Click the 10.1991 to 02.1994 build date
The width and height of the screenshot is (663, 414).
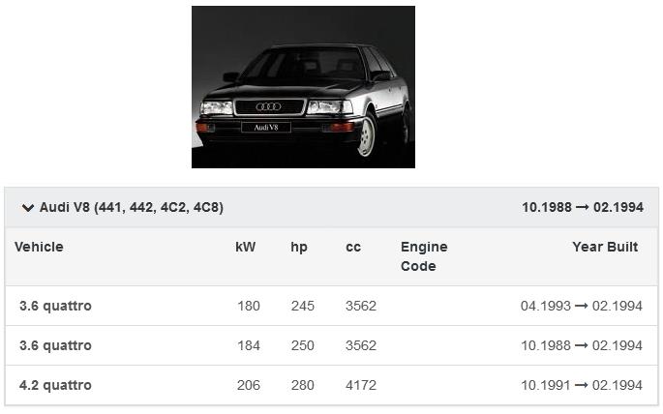(581, 386)
